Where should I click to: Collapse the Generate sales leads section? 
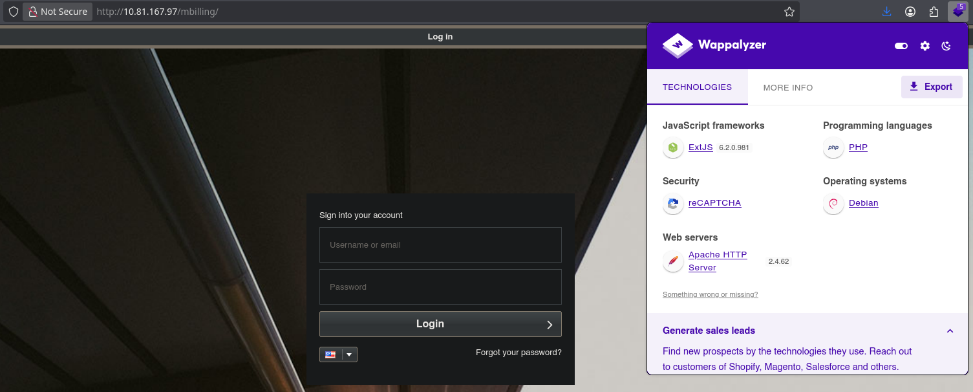[950, 331]
